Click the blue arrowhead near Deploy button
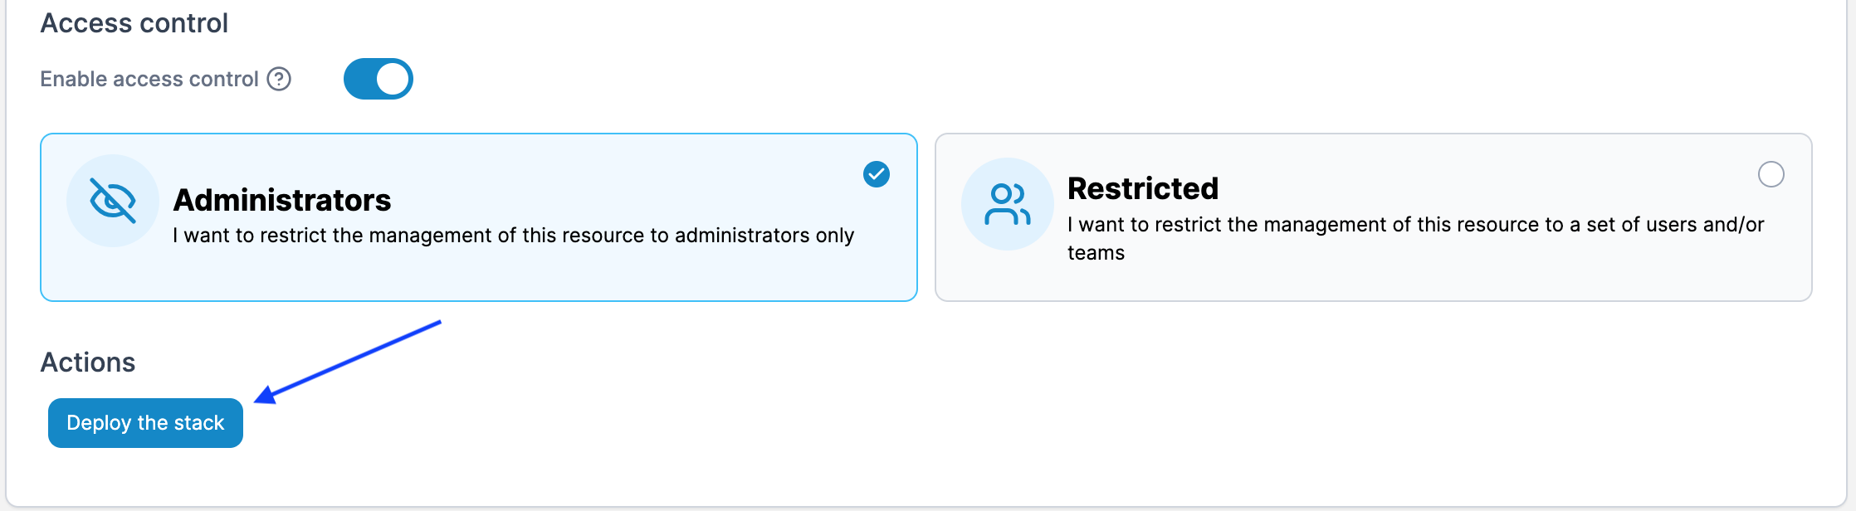Viewport: 1856px width, 511px height. 266,395
